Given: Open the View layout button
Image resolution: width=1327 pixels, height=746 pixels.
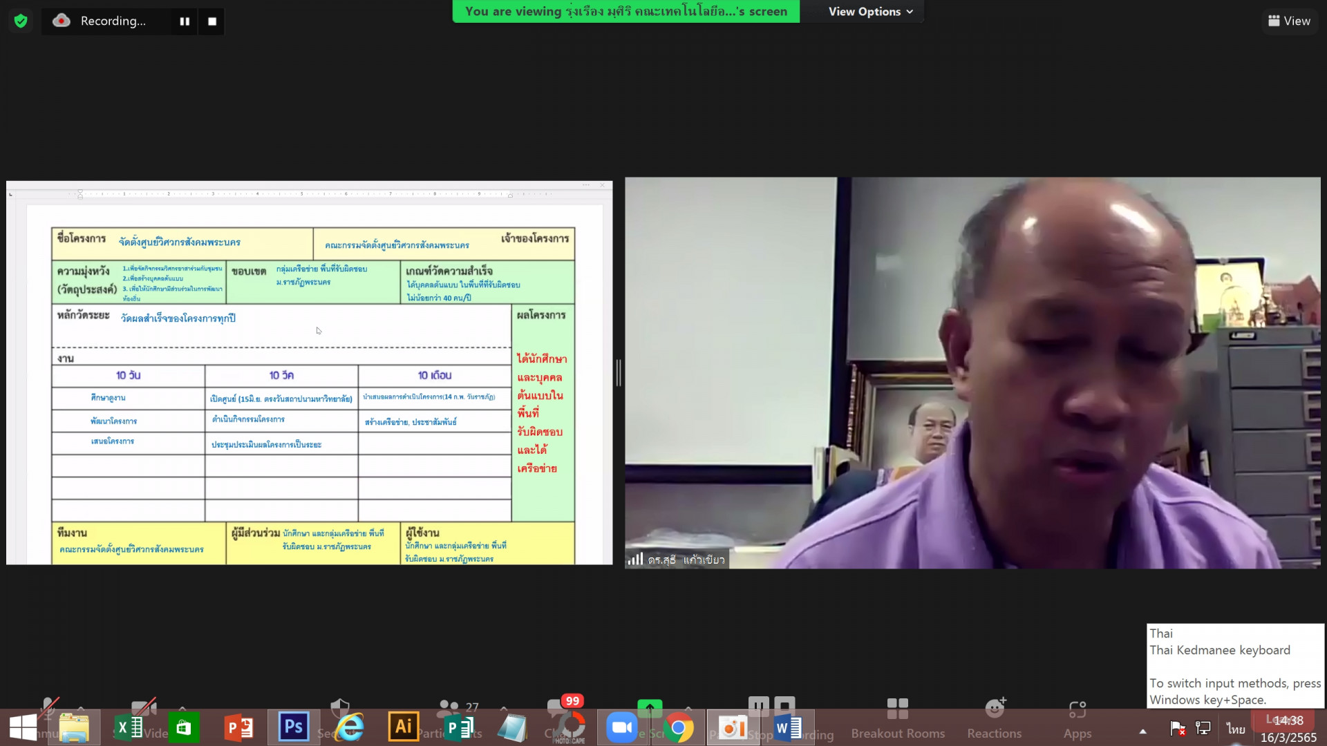Looking at the screenshot, I should click(x=1289, y=21).
